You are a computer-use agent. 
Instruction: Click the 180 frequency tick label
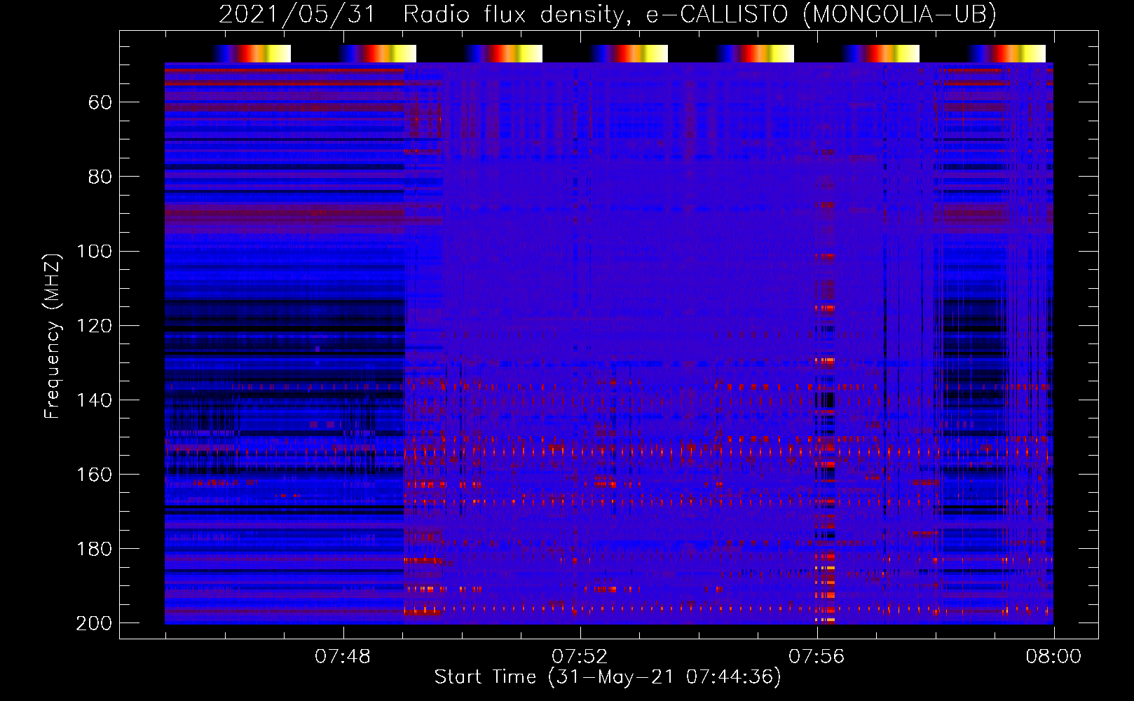94,548
